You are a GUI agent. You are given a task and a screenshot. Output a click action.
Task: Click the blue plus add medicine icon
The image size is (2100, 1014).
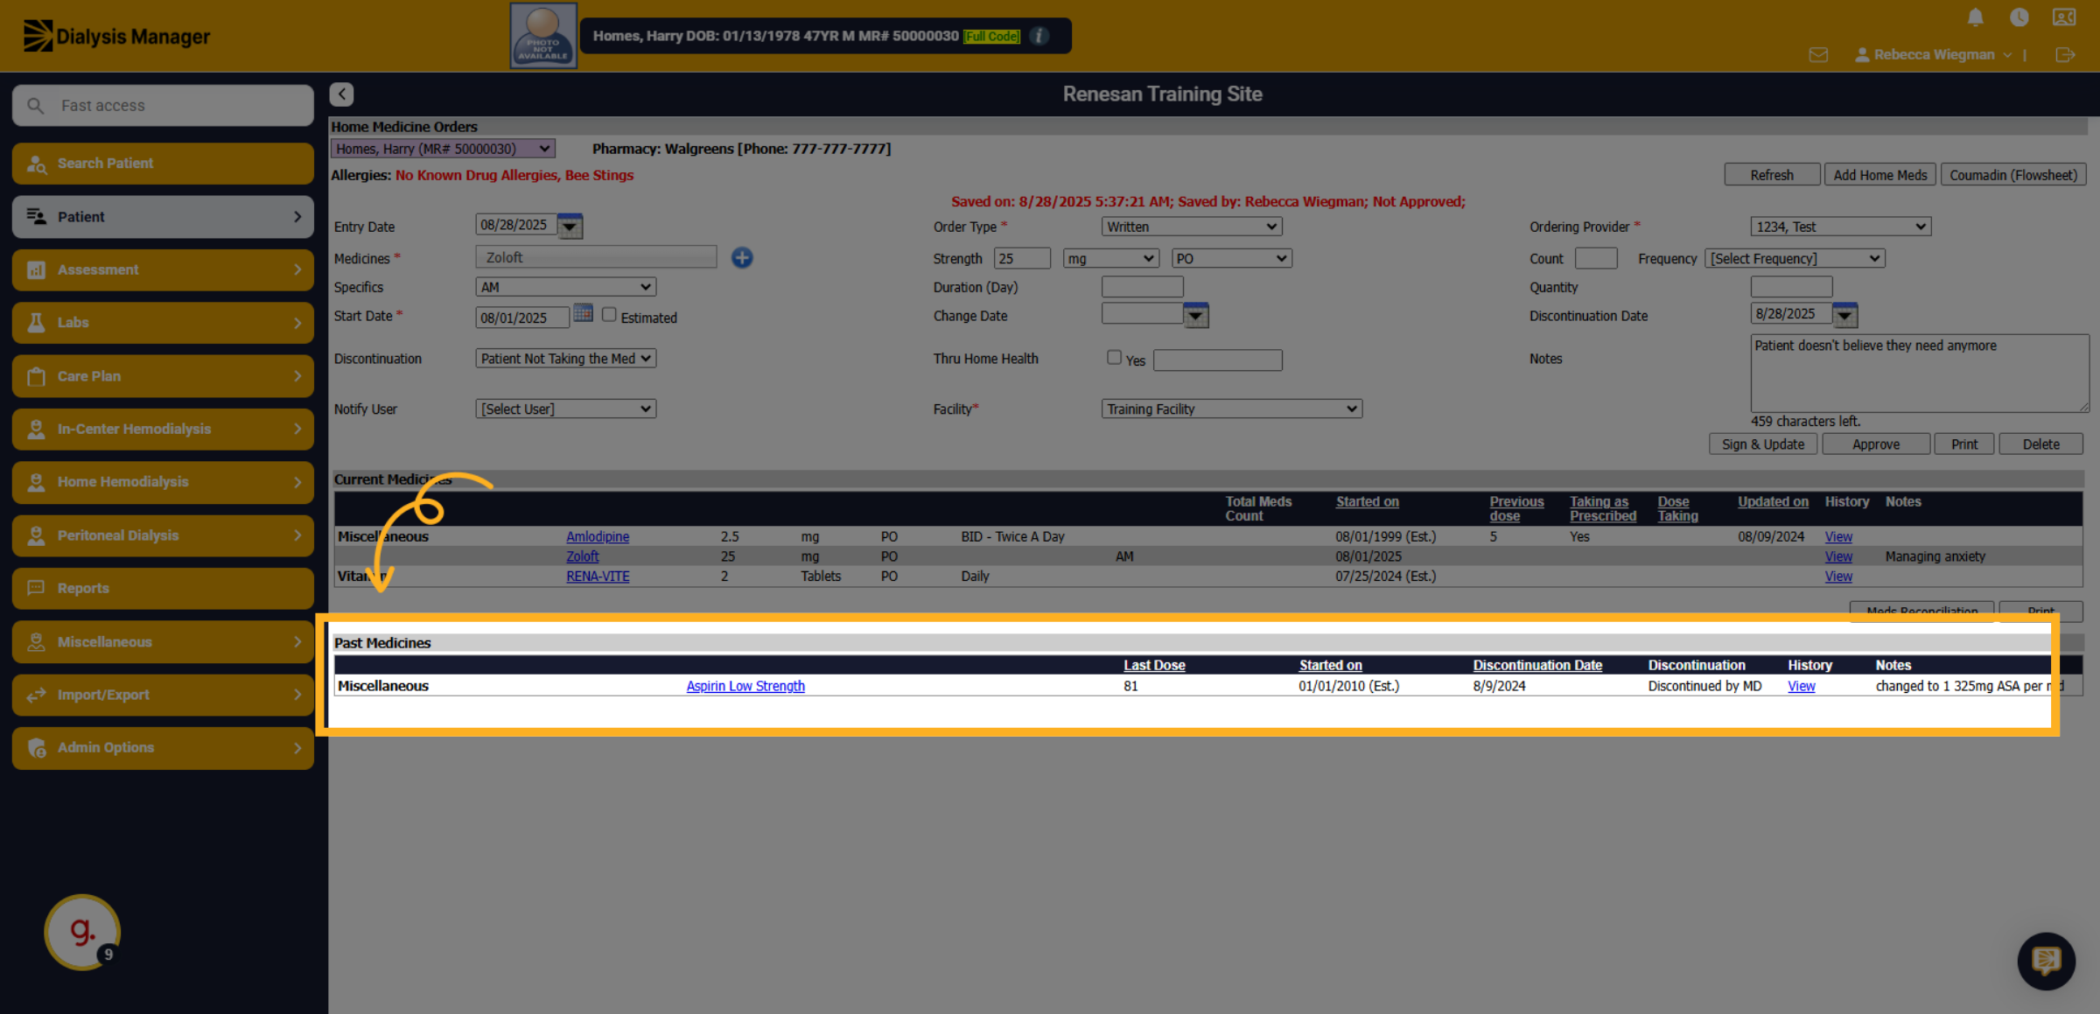pos(742,257)
